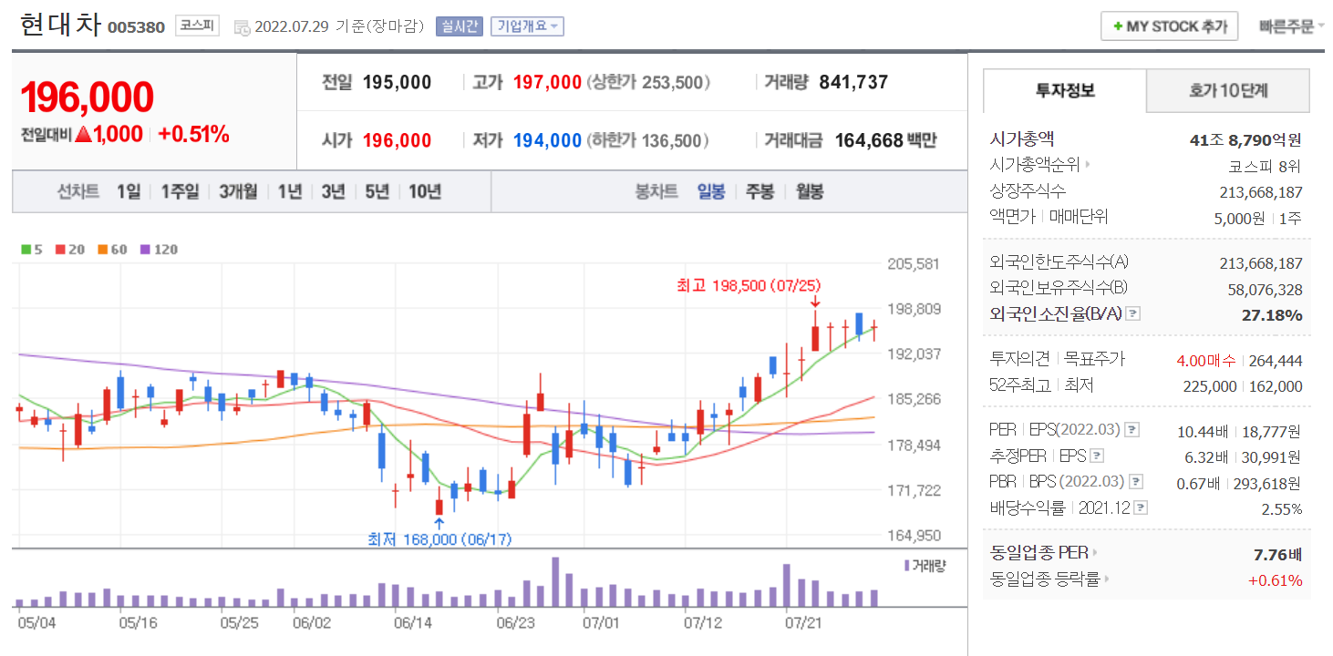1333x656 pixels.
Task: Click the 전일 195,000 value
Action: coord(397,82)
